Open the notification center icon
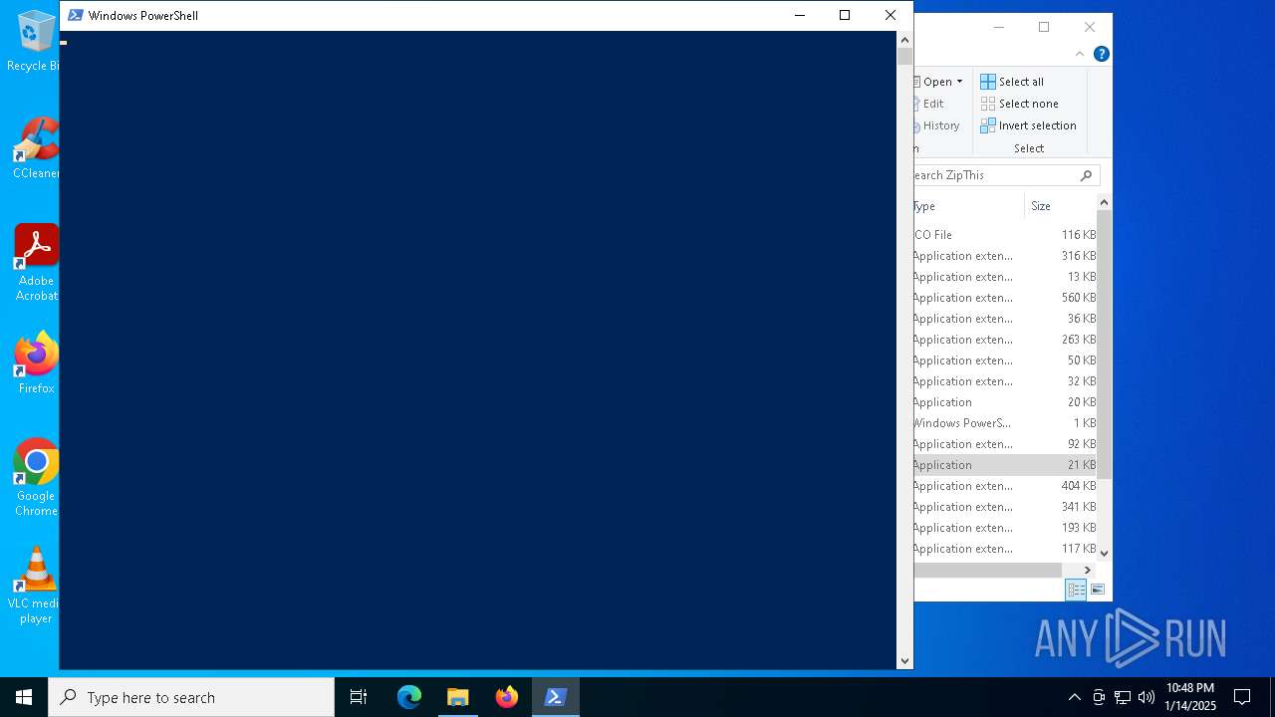This screenshot has width=1275, height=717. click(x=1242, y=697)
